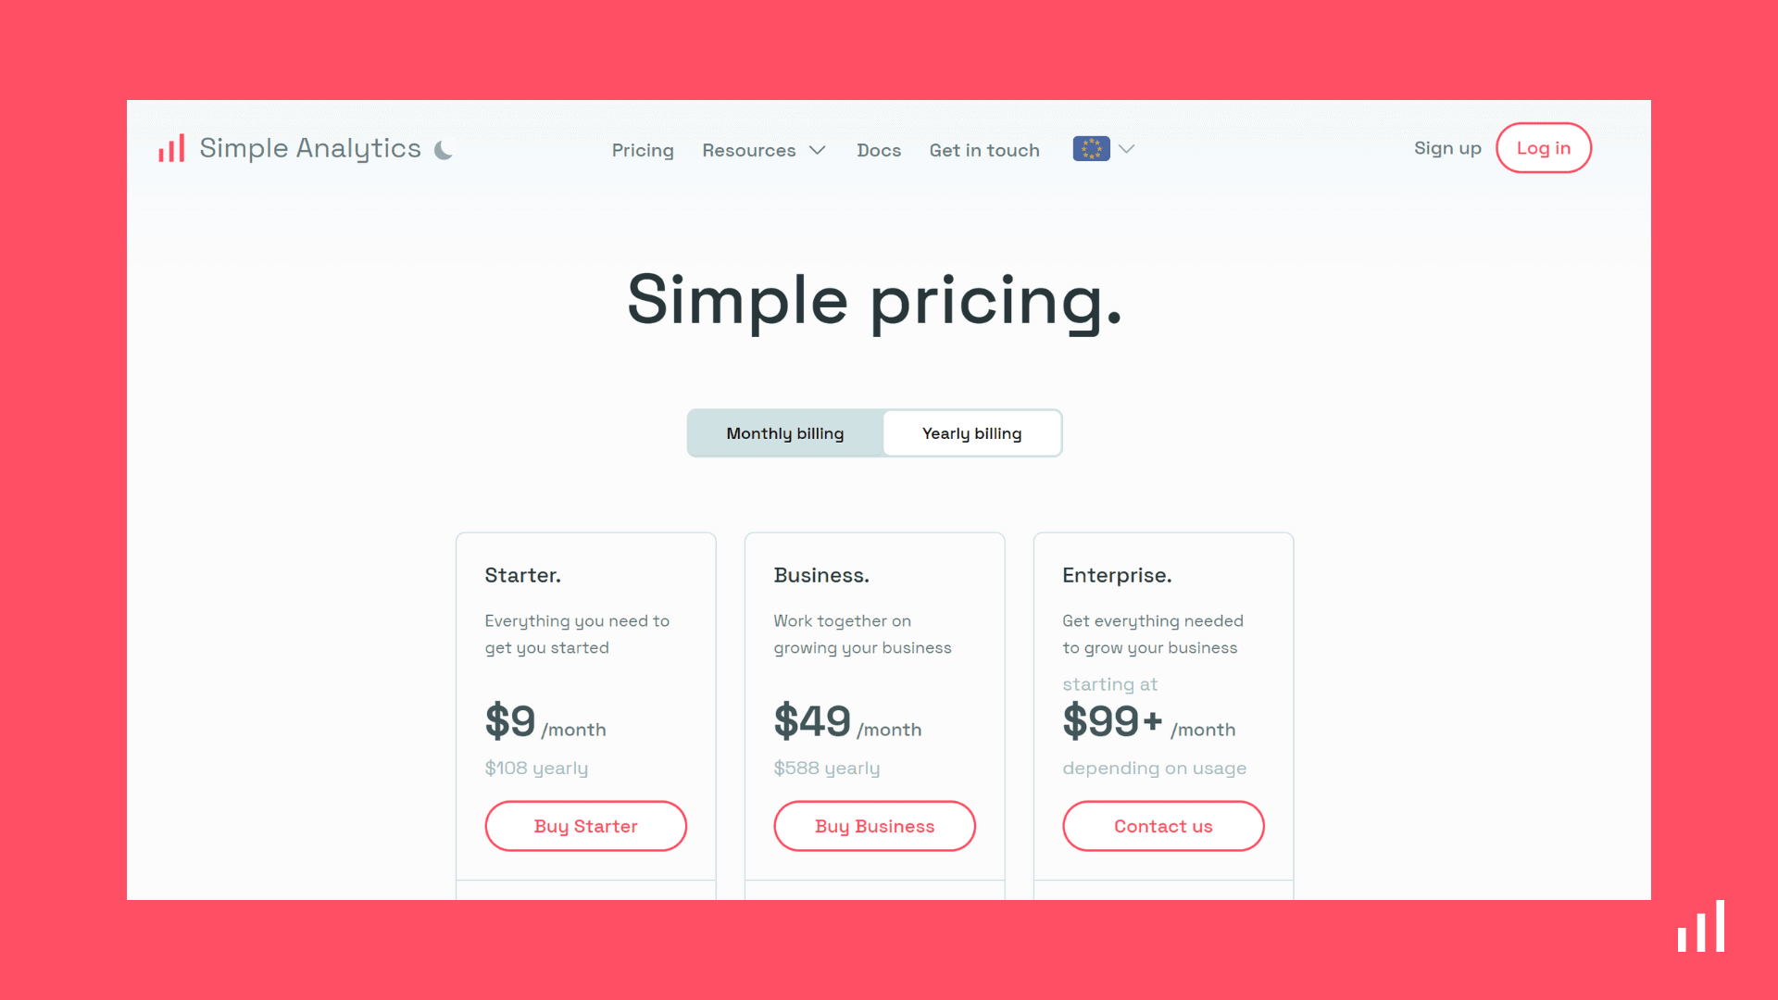This screenshot has height=1000, width=1778.
Task: Click the Pricing navigation menu item
Action: pyautogui.click(x=643, y=148)
